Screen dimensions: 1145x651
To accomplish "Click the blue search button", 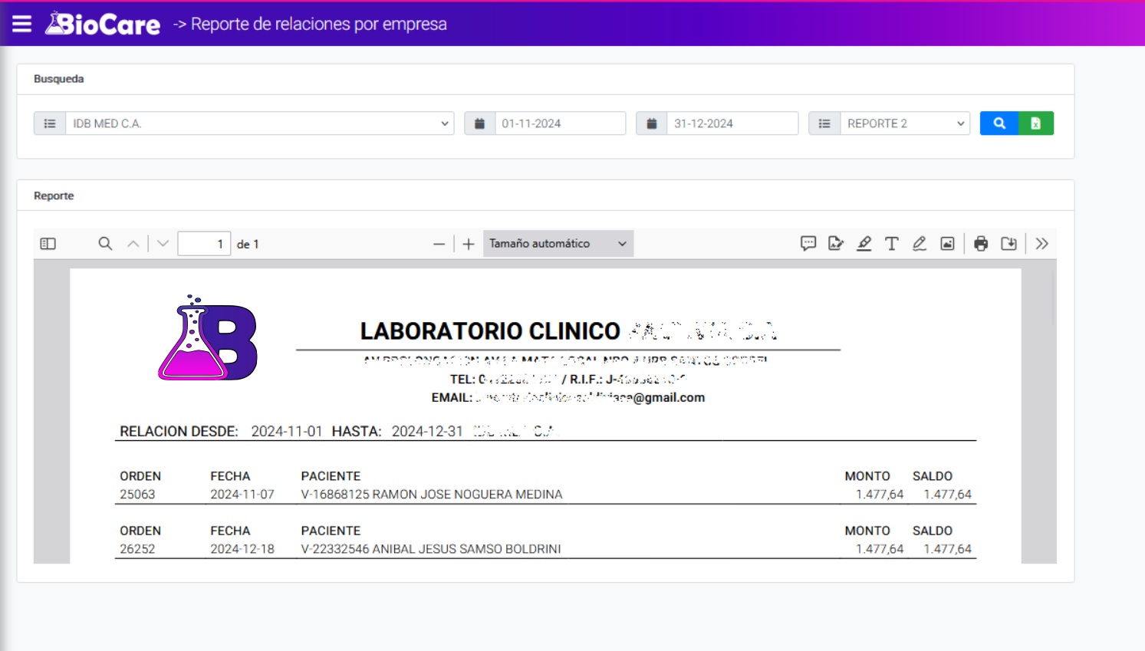I will 999,123.
